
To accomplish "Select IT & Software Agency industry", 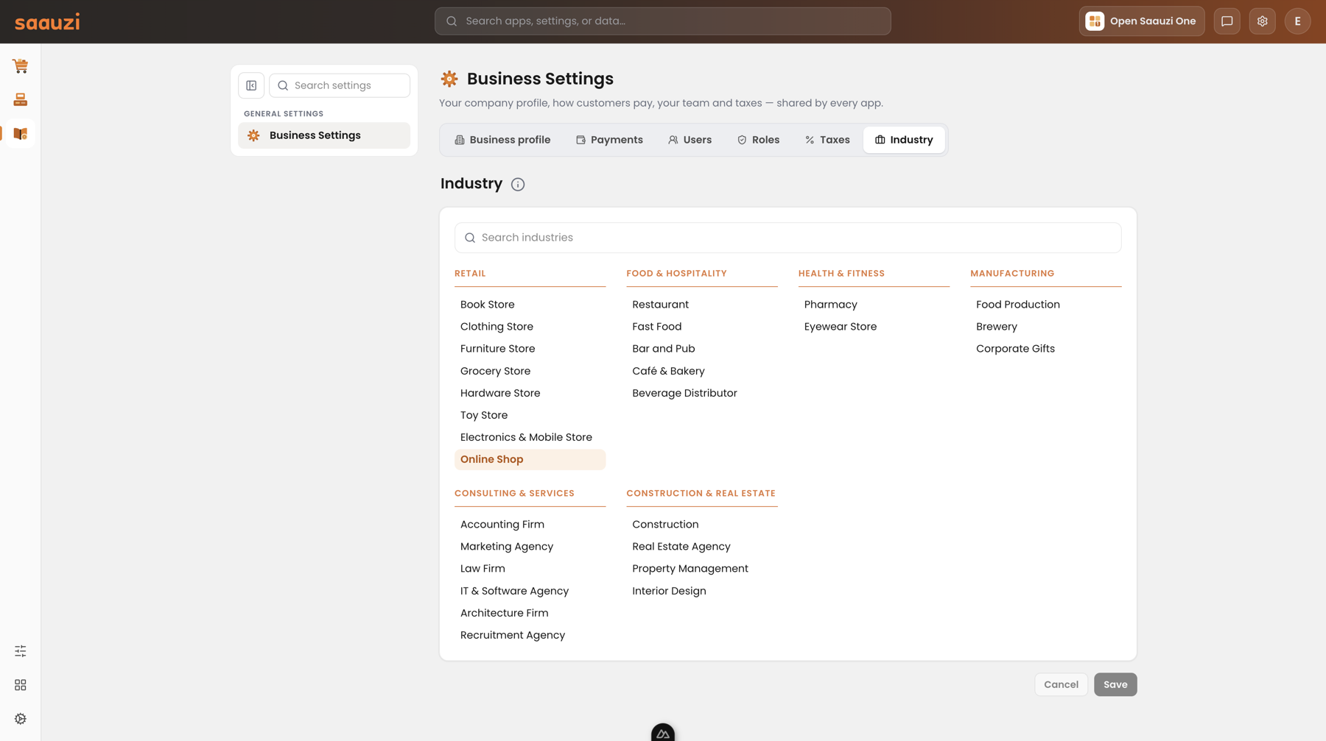I will (x=530, y=591).
